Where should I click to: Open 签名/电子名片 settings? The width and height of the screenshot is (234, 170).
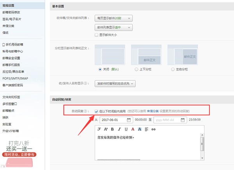[x=12, y=19]
